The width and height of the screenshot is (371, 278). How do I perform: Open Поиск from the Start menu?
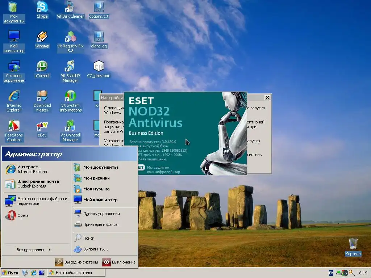105,238
